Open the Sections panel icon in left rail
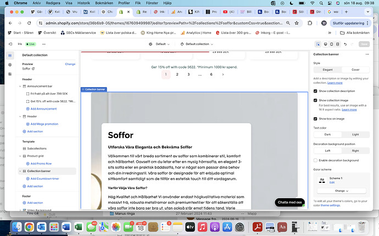379x236 pixels. pos(10,55)
